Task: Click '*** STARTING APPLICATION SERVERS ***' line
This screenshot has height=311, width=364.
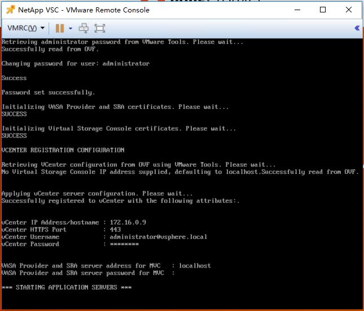Action: pos(67,287)
